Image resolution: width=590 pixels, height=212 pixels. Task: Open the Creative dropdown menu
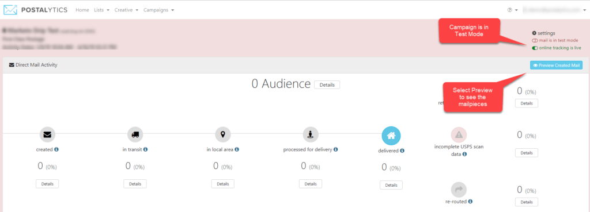click(126, 10)
